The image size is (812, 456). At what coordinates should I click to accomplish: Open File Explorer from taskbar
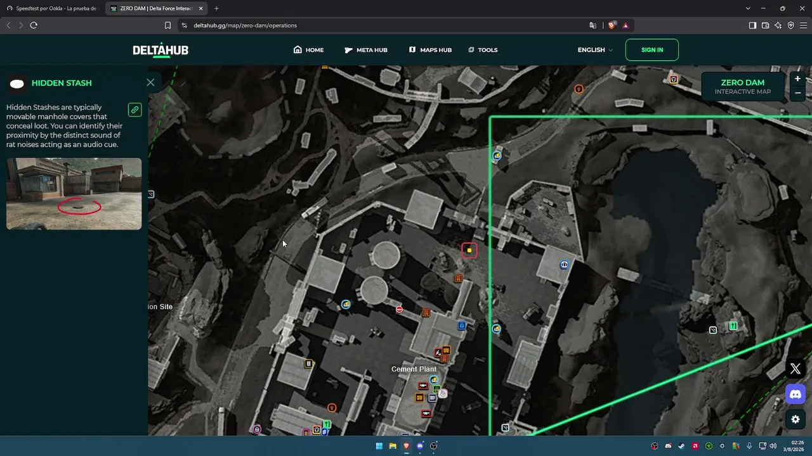click(393, 446)
